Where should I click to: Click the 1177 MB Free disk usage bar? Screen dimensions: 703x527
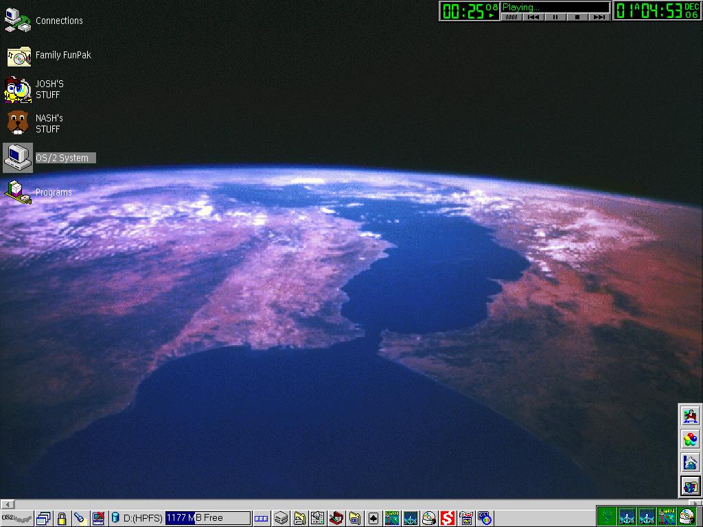(208, 518)
